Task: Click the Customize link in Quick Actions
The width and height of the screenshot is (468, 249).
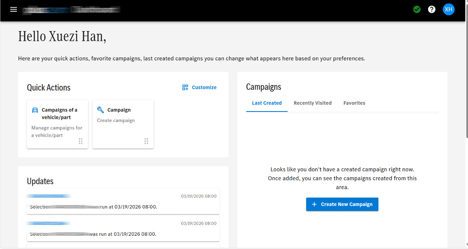Action: pos(204,87)
